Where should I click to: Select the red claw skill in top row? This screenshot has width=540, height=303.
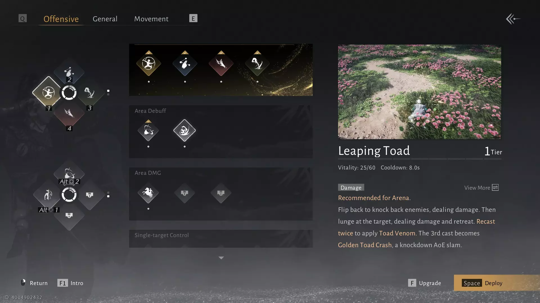(x=221, y=64)
